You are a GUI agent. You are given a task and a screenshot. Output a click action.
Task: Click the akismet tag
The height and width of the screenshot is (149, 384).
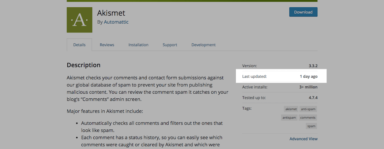291,109
